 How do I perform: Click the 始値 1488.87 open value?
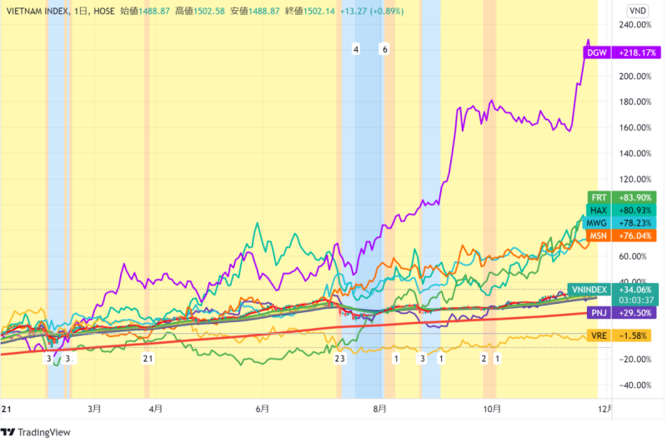144,11
